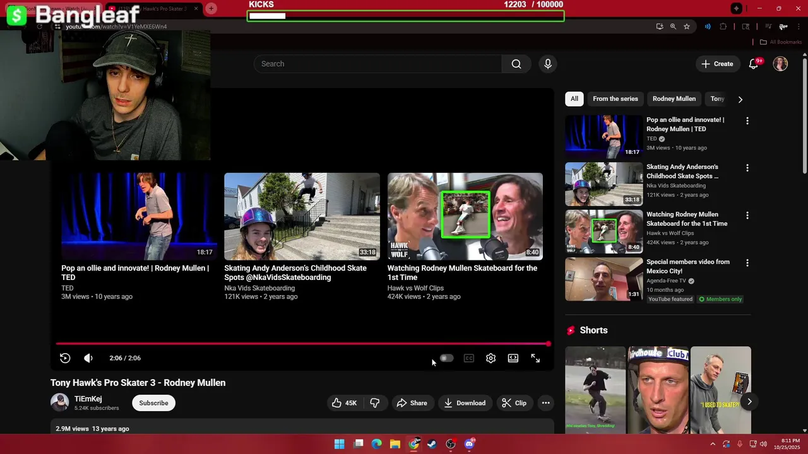Screen dimensions: 808x454
Task: Open the 'I used to skate?' Short
Action: pos(721,390)
